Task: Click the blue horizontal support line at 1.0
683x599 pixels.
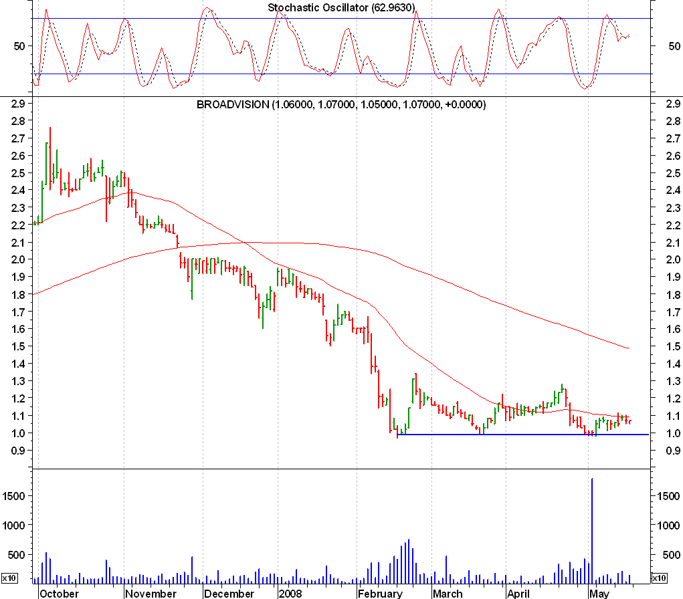Action: (x=522, y=435)
